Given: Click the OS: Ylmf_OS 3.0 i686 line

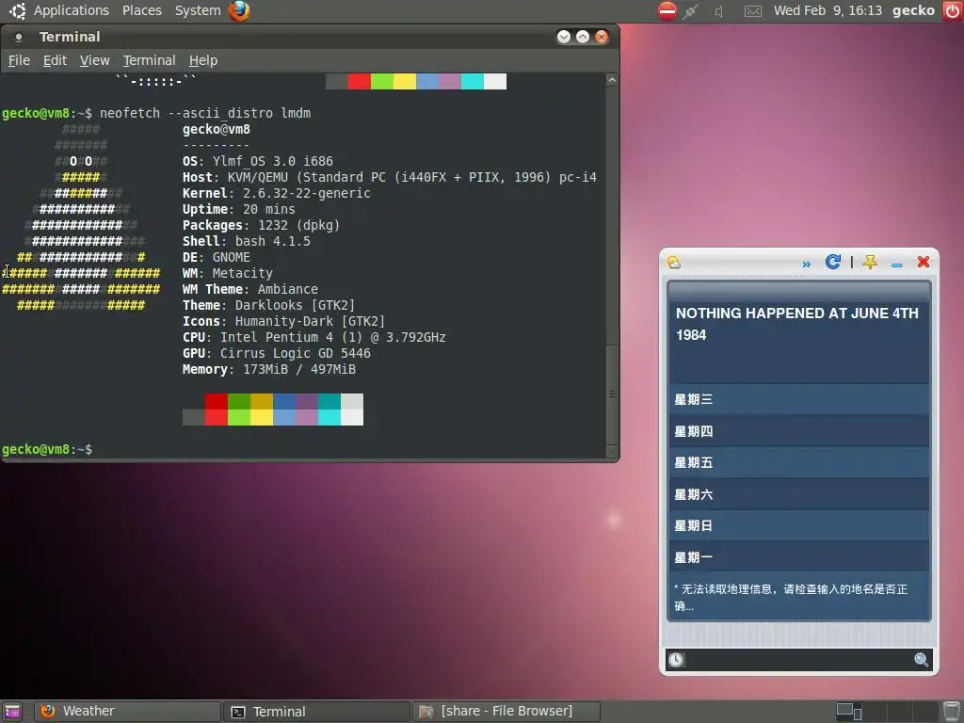Looking at the screenshot, I should (x=258, y=161).
